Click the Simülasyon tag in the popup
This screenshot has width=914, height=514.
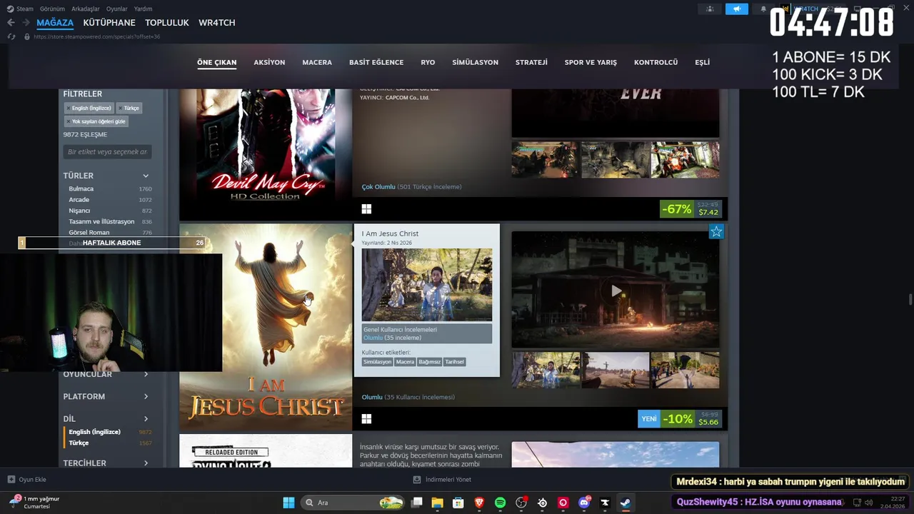[x=377, y=362]
